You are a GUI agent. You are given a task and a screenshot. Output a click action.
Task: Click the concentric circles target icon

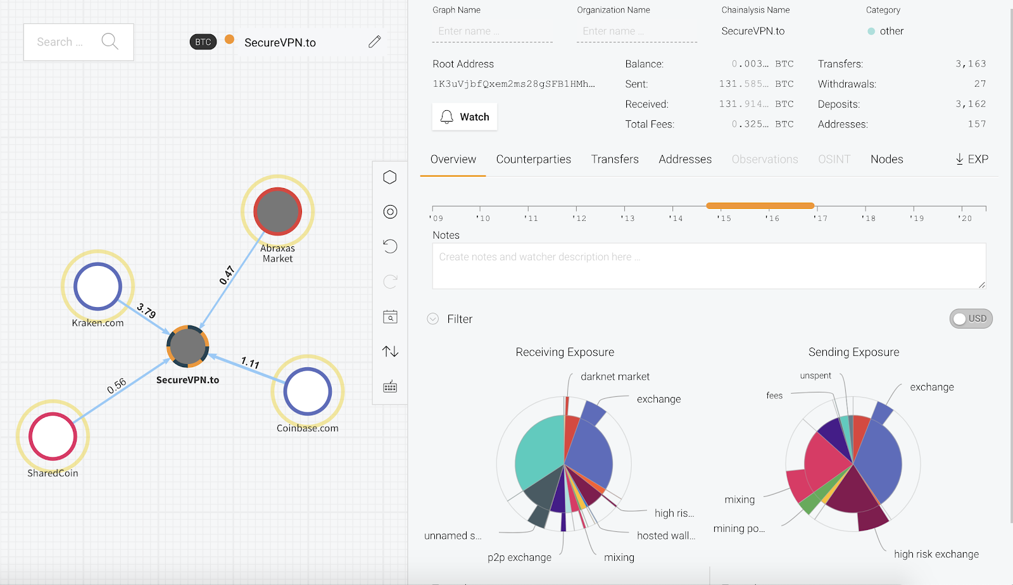[390, 212]
